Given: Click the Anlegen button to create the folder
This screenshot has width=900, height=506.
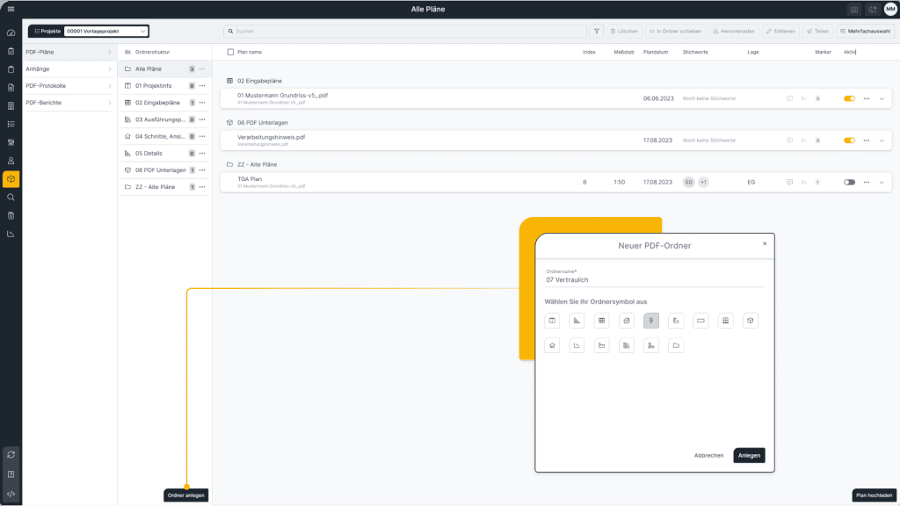Looking at the screenshot, I should coord(749,455).
